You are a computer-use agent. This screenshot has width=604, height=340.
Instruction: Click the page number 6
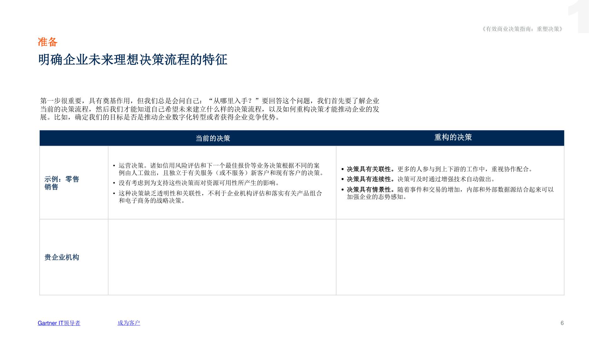click(562, 323)
